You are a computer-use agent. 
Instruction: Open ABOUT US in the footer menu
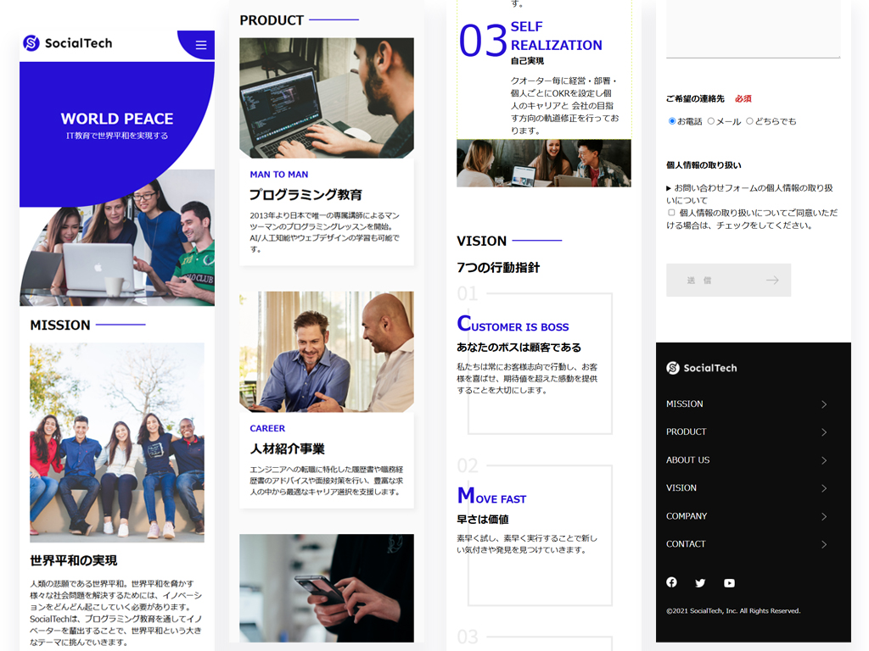click(687, 460)
